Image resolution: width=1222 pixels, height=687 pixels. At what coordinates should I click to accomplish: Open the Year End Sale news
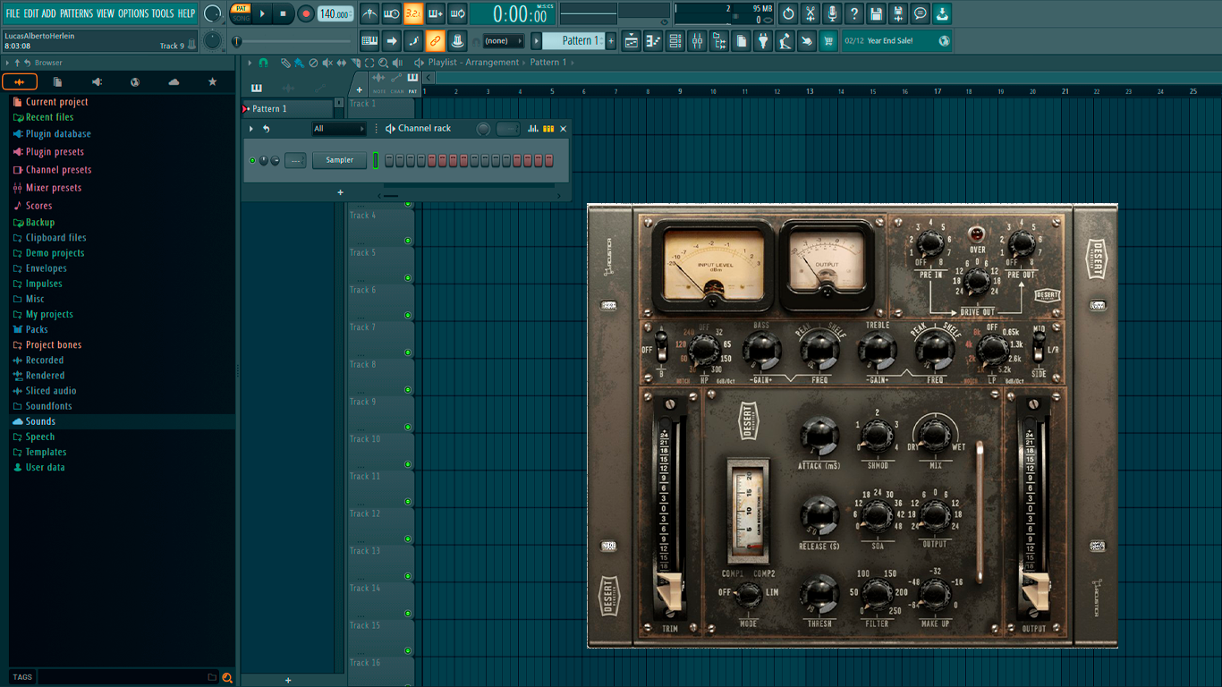[x=898, y=40]
